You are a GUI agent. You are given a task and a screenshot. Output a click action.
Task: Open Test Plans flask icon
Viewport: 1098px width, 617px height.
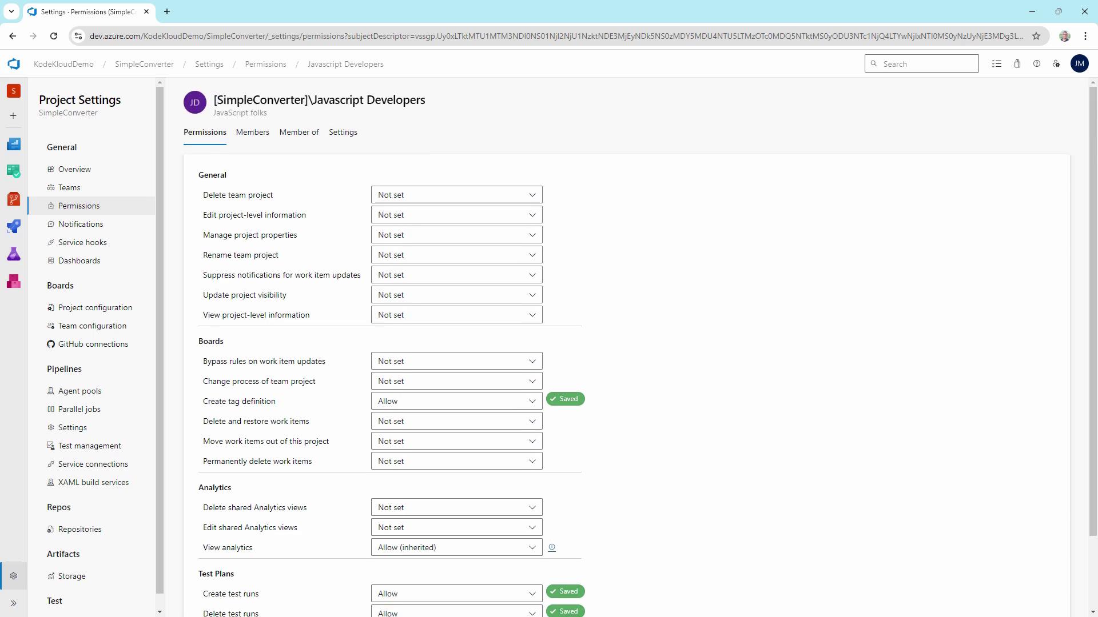[14, 254]
